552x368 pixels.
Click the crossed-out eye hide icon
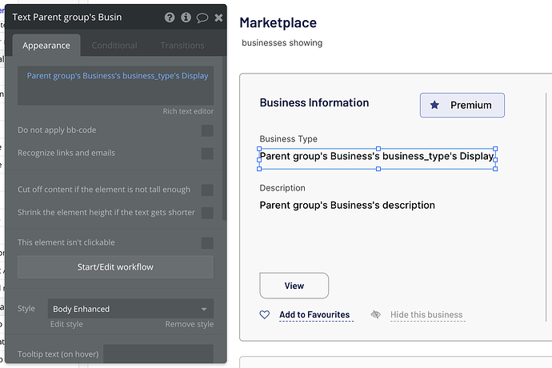[376, 315]
